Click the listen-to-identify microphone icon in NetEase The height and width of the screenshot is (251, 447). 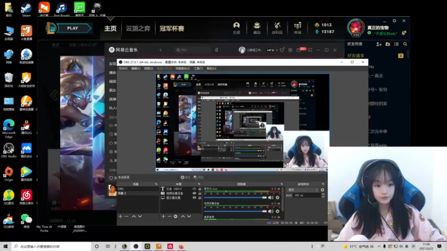[217, 50]
